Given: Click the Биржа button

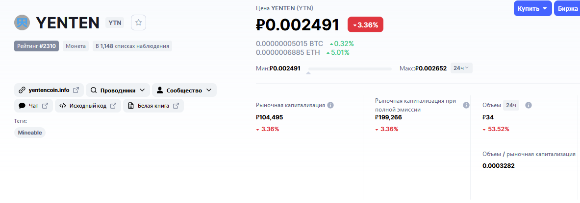Looking at the screenshot, I should (x=567, y=8).
